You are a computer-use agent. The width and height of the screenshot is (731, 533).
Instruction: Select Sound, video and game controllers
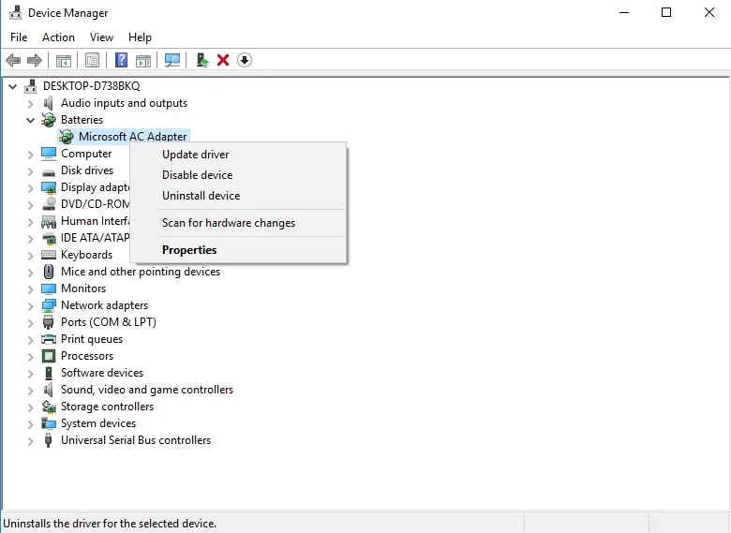(146, 390)
